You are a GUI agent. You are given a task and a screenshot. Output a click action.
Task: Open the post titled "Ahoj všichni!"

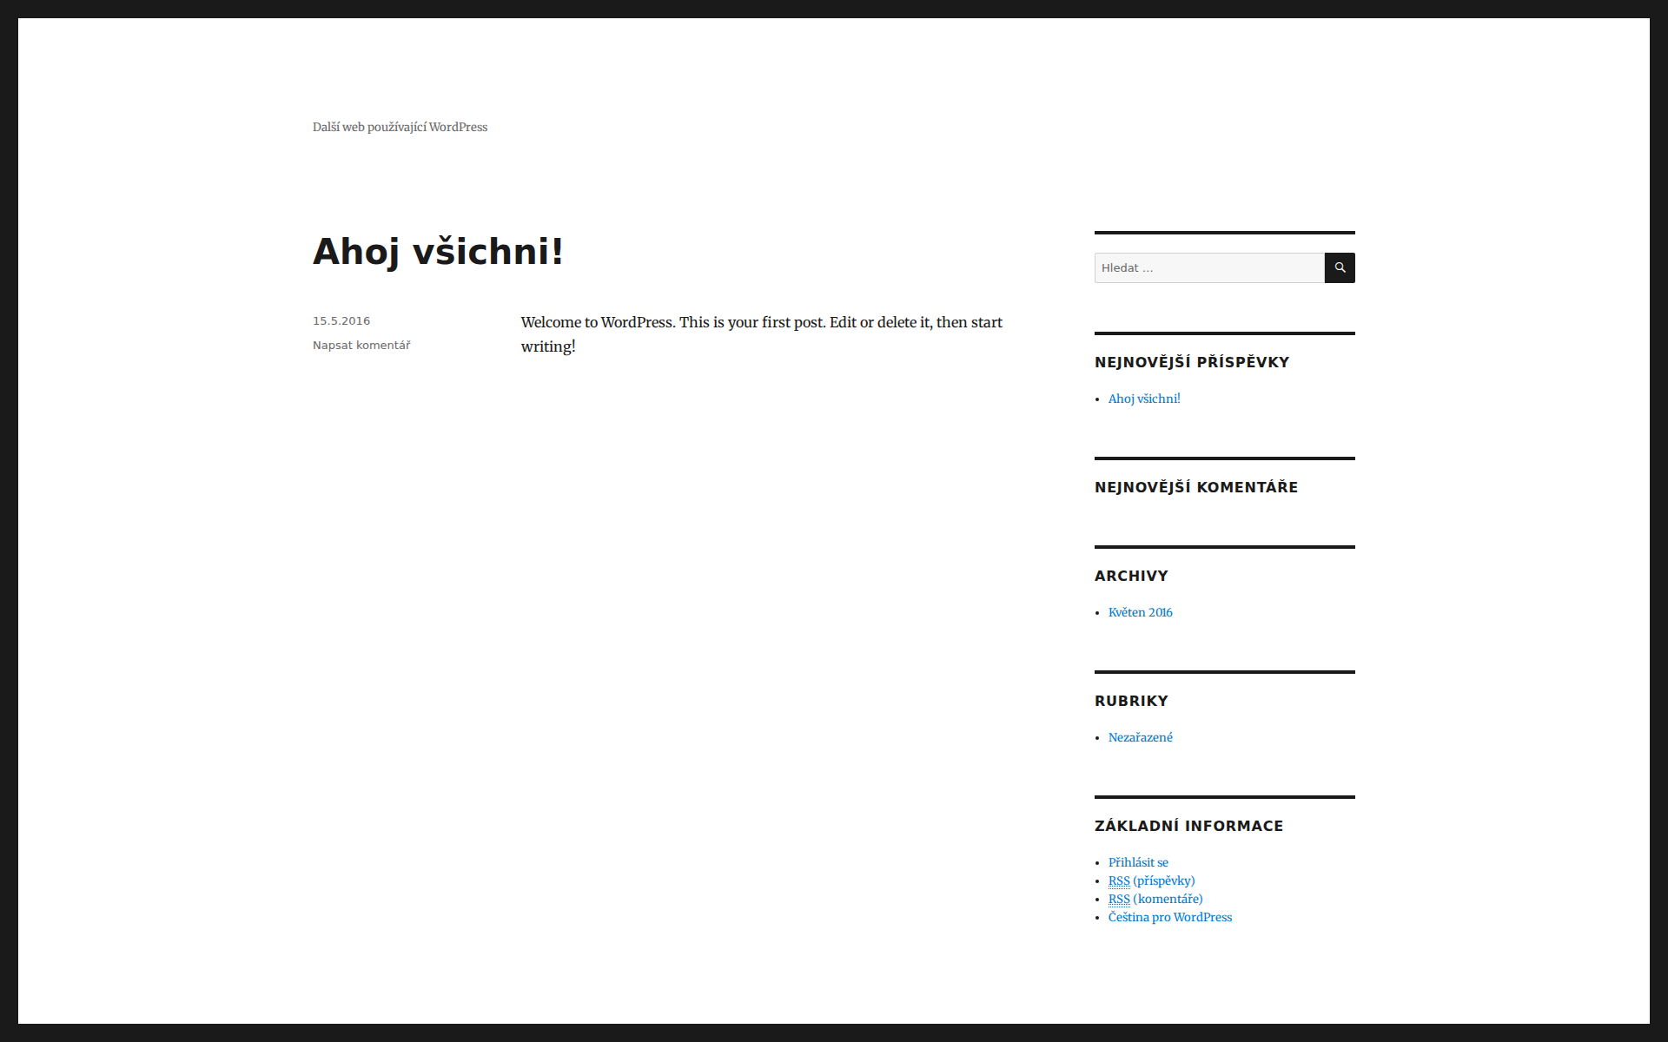(x=438, y=252)
